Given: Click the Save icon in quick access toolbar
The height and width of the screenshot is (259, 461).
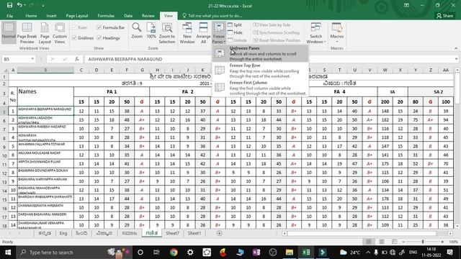Looking at the screenshot, I should 9,5.
